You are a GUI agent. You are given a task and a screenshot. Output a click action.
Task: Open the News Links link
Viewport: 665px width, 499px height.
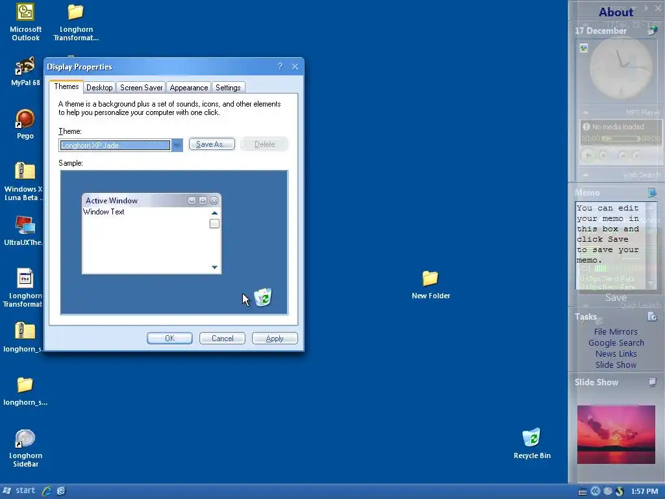click(x=616, y=354)
